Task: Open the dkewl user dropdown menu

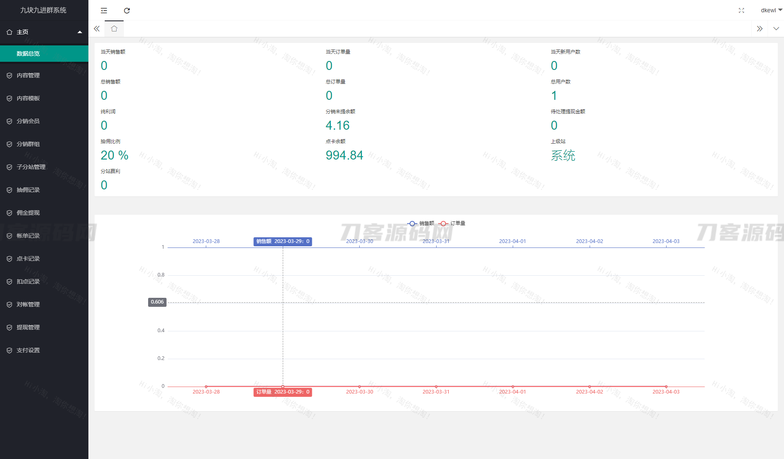Action: click(771, 10)
